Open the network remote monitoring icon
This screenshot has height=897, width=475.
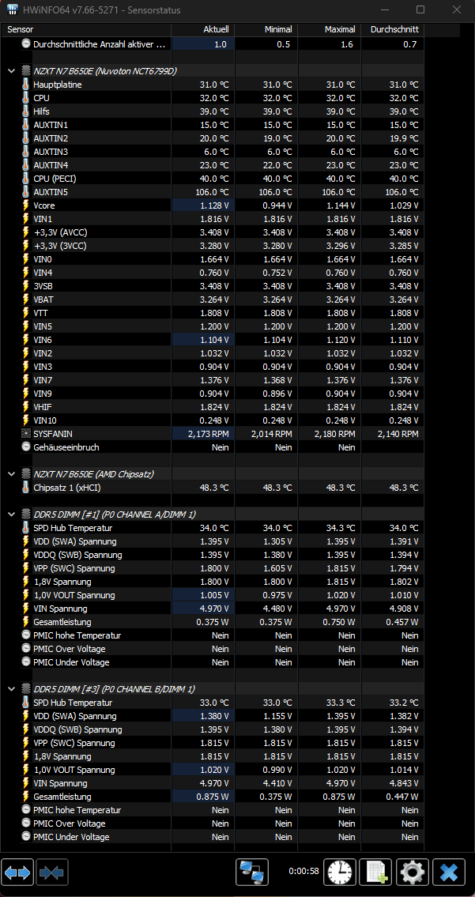[252, 873]
